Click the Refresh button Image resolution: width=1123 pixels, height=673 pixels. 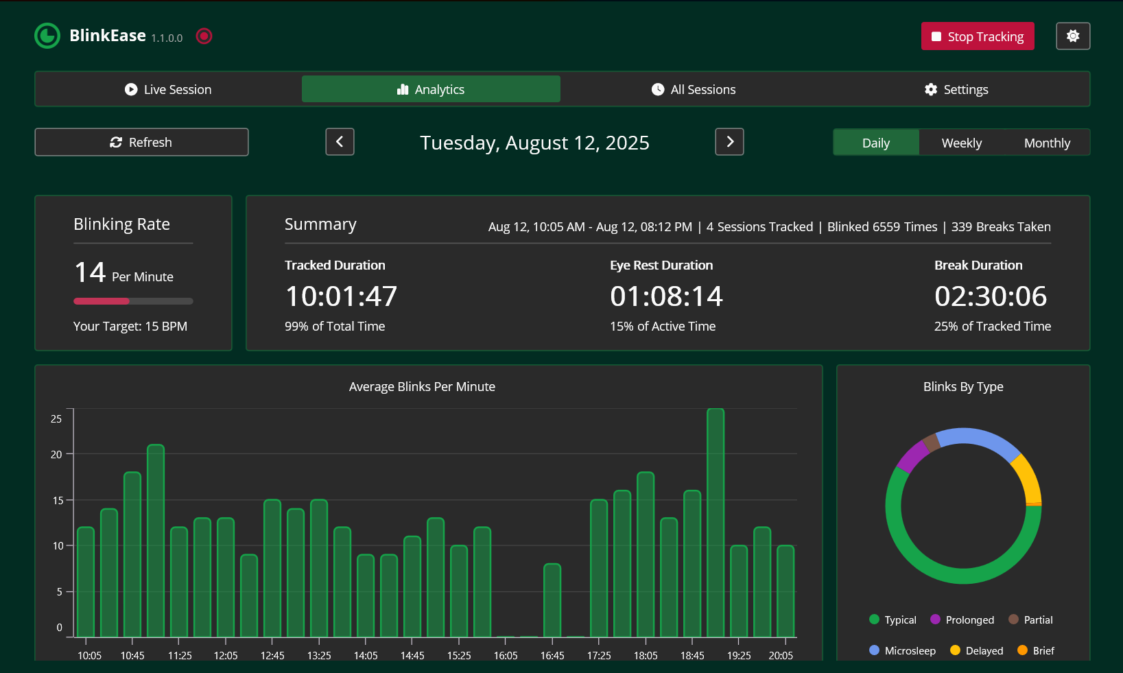(141, 142)
